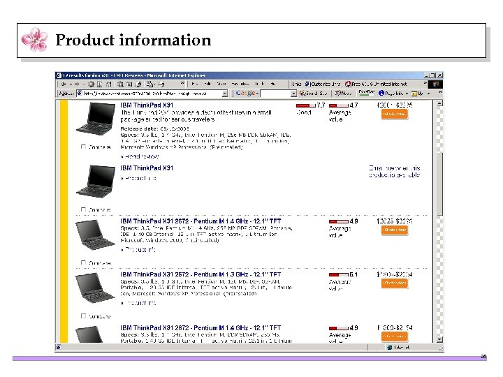Click the IE throbber logo at toolbar right
503x377 pixels.
[x=436, y=84]
